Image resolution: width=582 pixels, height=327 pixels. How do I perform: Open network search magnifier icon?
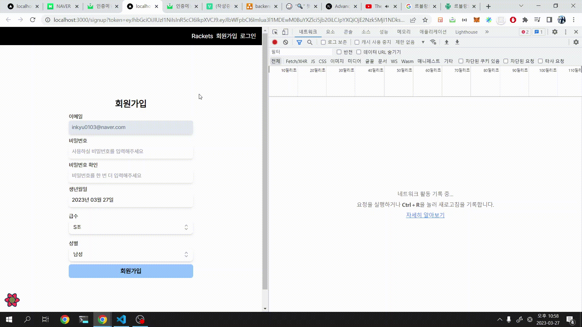click(310, 42)
